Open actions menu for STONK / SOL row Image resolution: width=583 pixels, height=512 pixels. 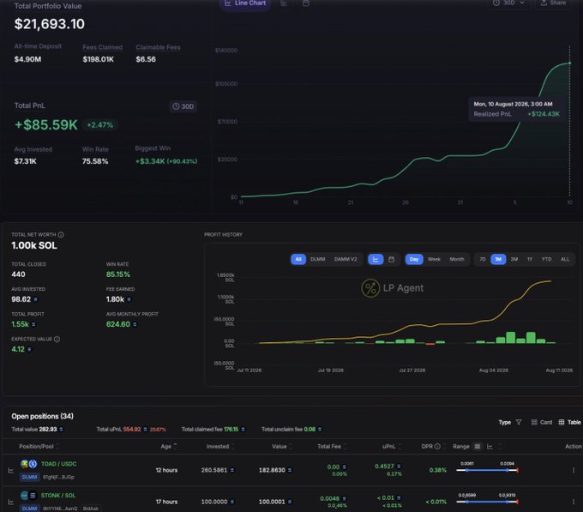[x=574, y=502]
